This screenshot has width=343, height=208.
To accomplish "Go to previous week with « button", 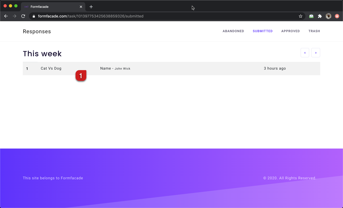I will pos(305,53).
